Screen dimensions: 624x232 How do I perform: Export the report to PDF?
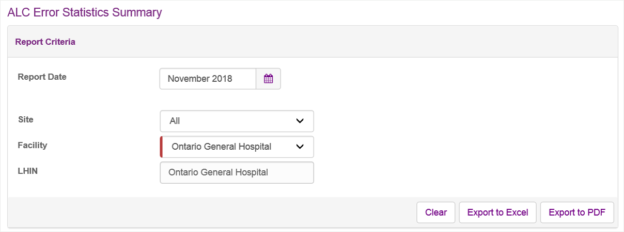[x=577, y=212]
